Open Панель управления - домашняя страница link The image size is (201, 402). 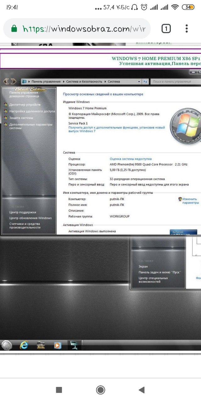[25, 95]
